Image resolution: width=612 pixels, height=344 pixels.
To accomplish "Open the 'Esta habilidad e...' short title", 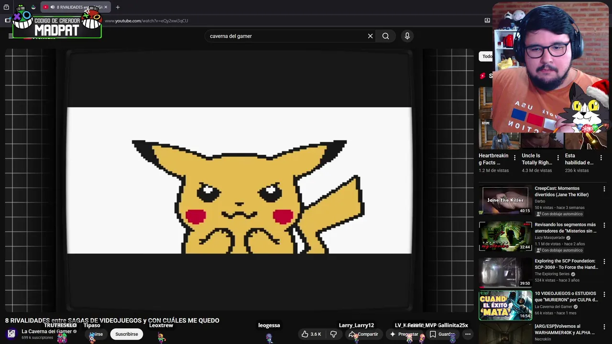I will click(x=579, y=159).
